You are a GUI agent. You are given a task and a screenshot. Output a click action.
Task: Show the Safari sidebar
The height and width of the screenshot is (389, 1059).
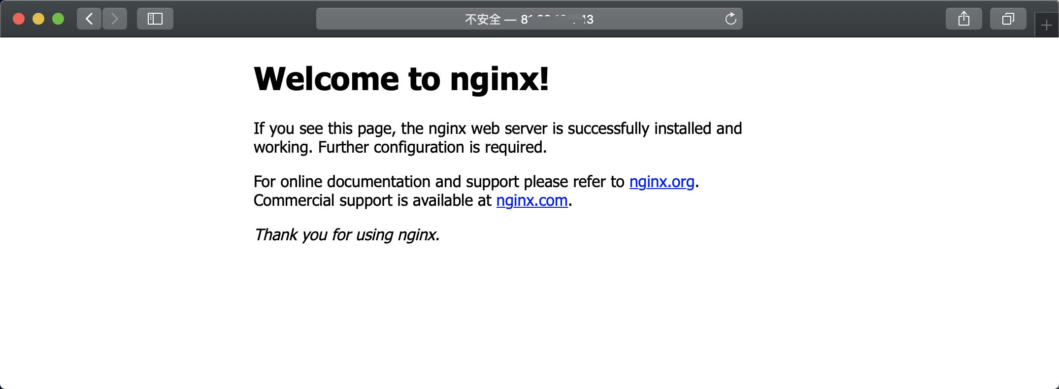[155, 19]
